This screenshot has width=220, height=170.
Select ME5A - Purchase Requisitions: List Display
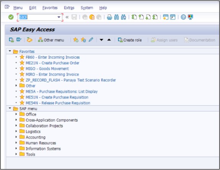[x=61, y=92]
